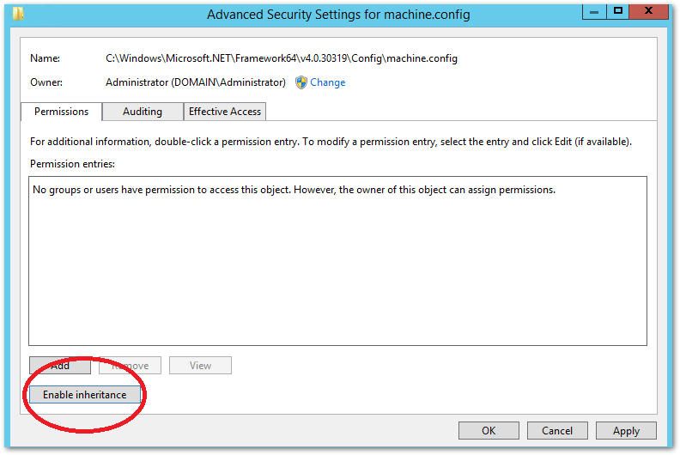Viewport: 680px width, 455px height.
Task: Click the UAC shield icon beside Change
Action: pyautogui.click(x=301, y=82)
